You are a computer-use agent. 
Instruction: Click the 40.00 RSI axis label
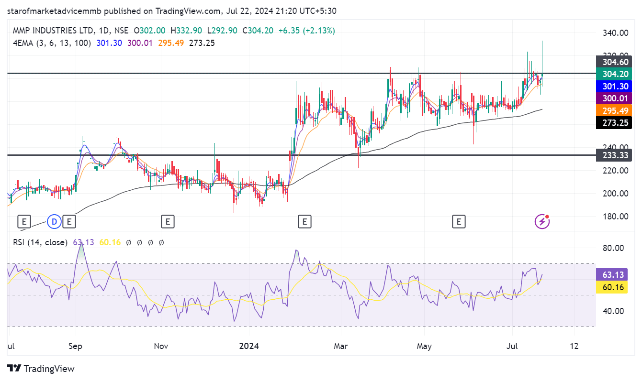(x=612, y=311)
